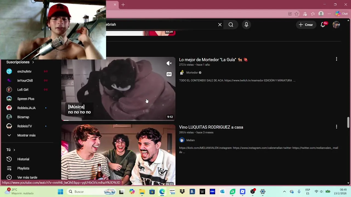Expand the Tú section
The height and width of the screenshot is (197, 351).
pyautogui.click(x=11, y=150)
